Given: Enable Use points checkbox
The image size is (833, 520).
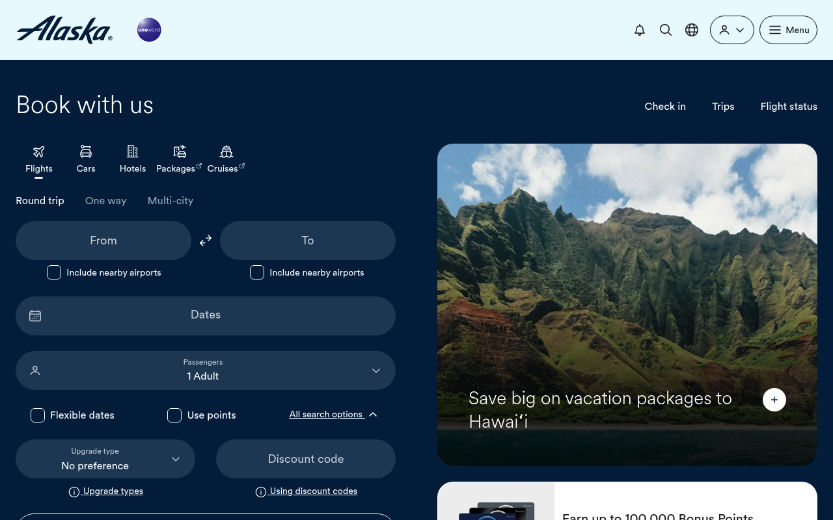Looking at the screenshot, I should click(x=174, y=415).
